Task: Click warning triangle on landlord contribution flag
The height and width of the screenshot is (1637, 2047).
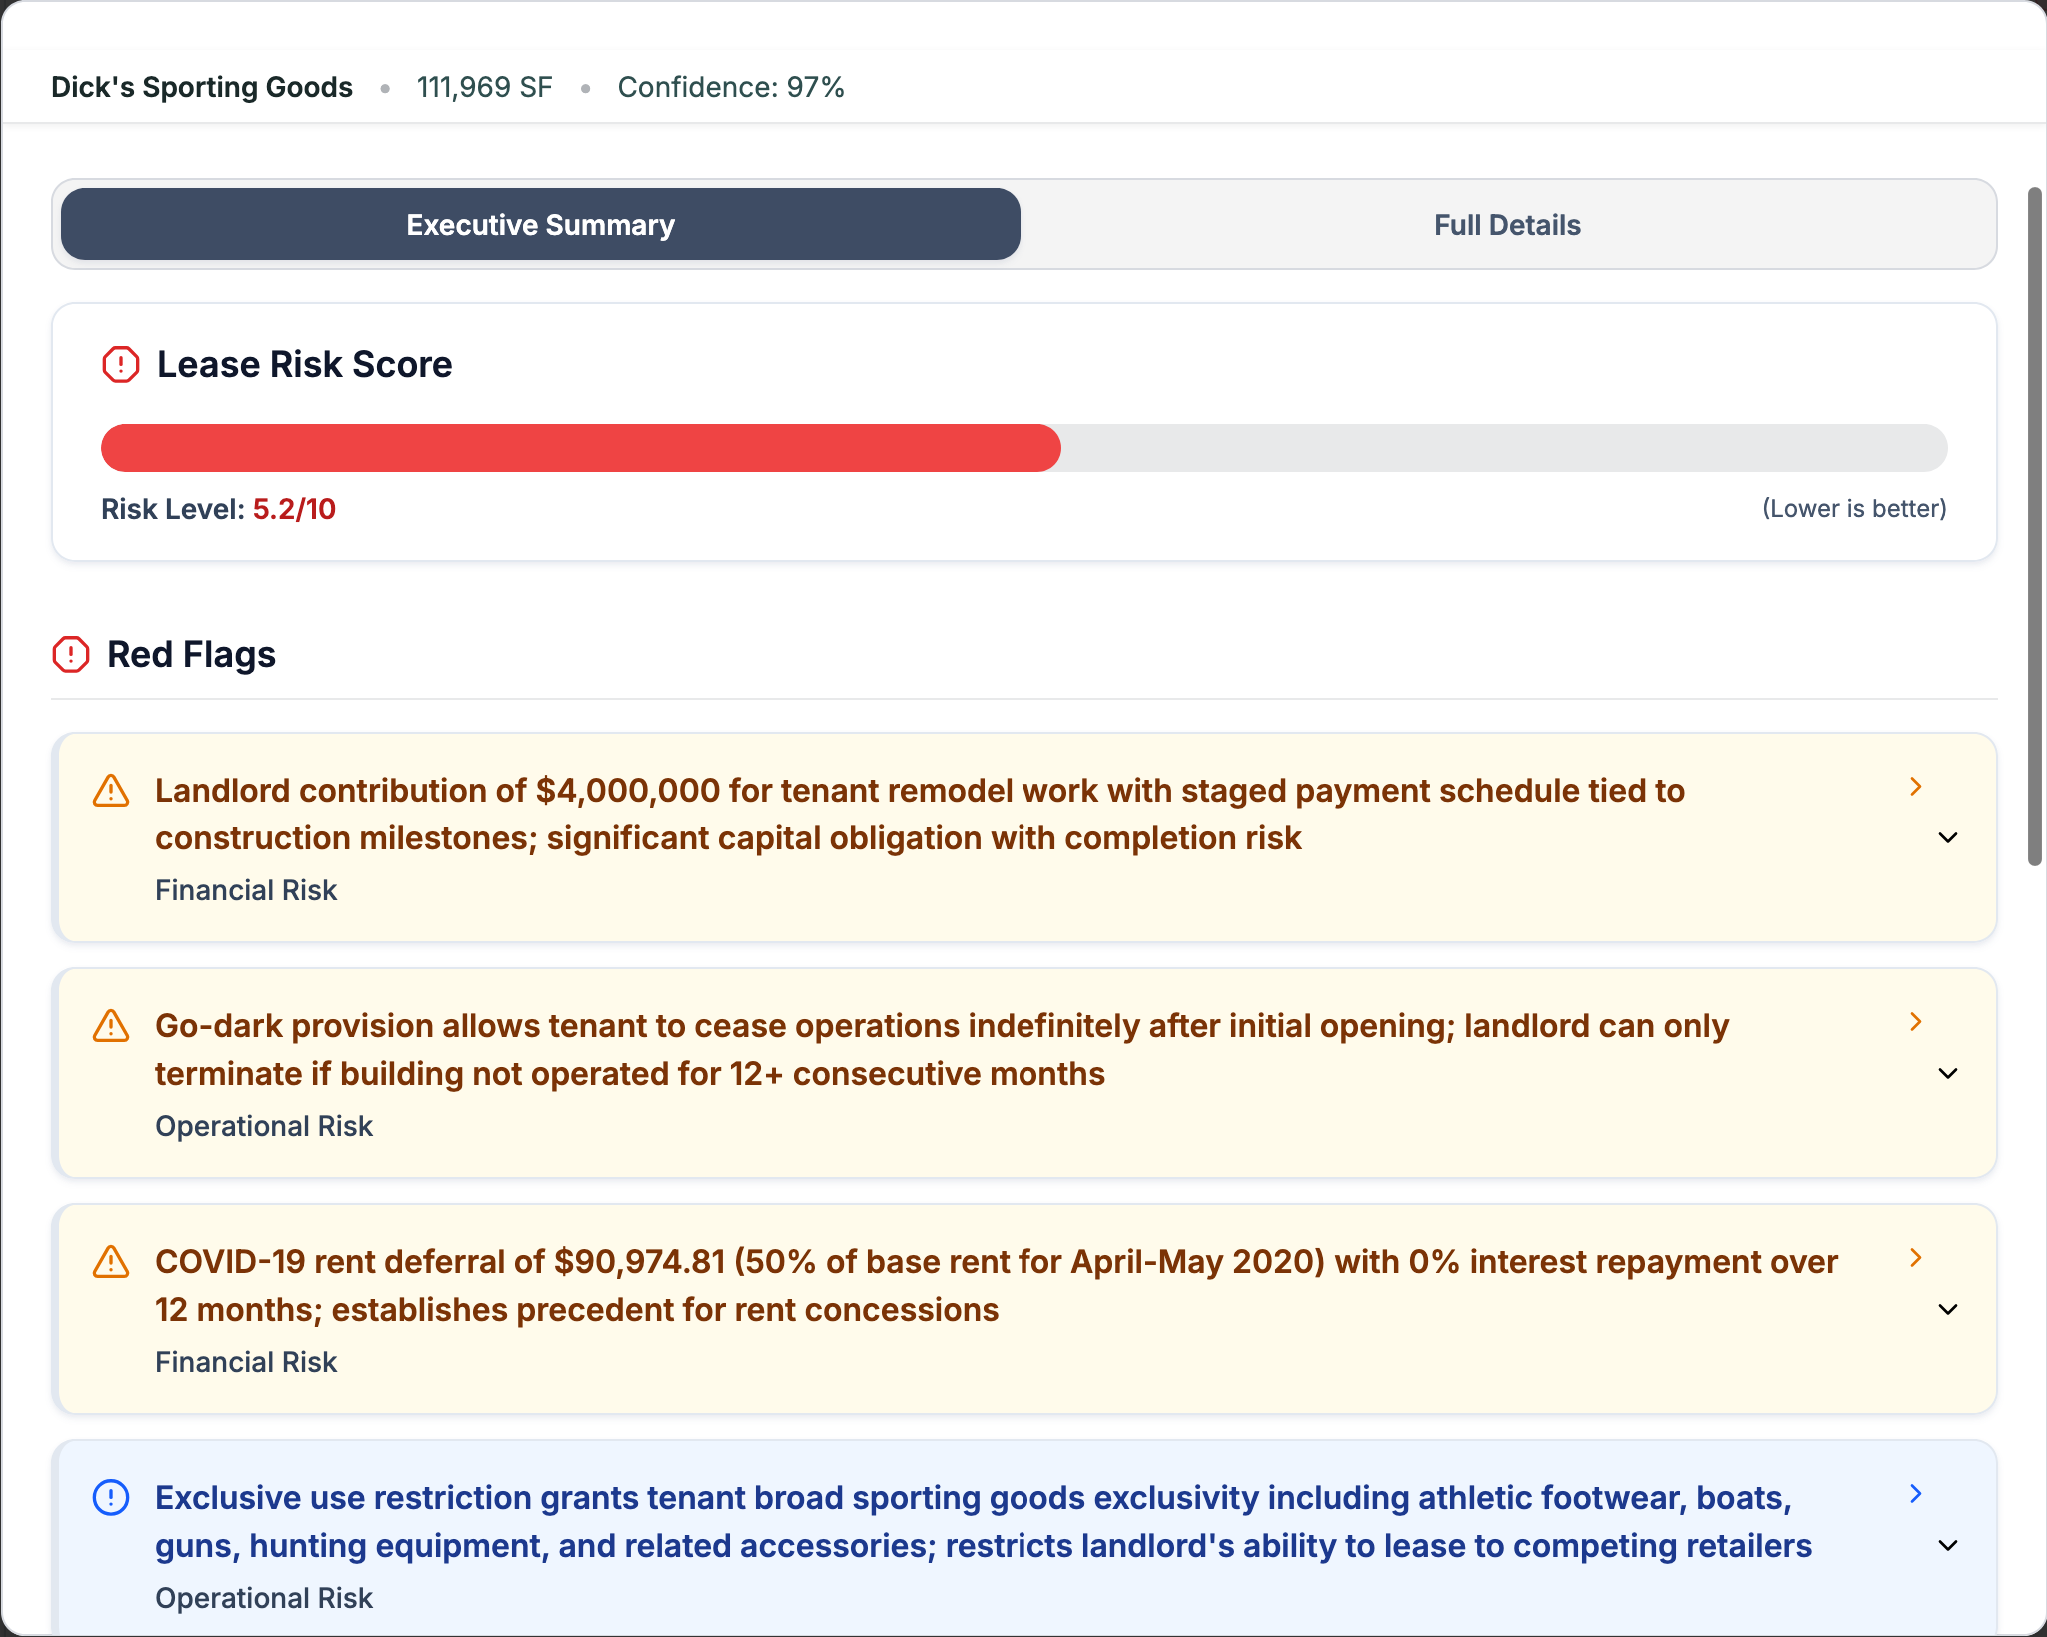Action: pyautogui.click(x=111, y=791)
